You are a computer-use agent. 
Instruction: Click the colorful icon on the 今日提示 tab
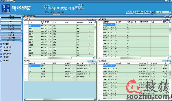[26, 16]
